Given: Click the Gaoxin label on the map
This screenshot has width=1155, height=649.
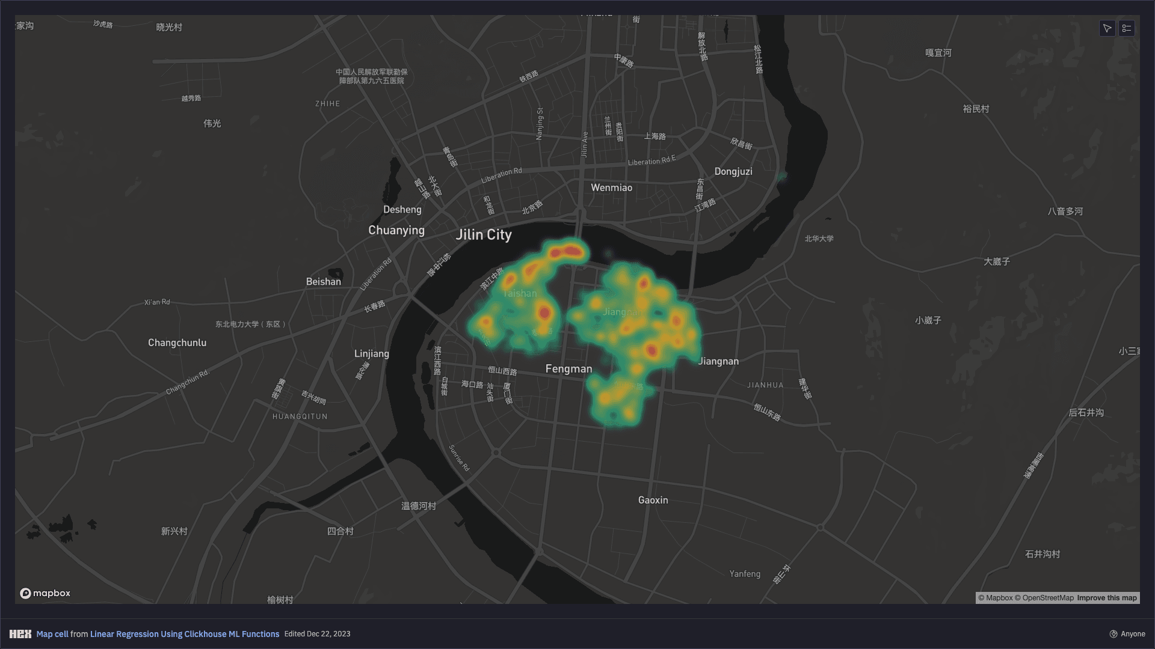Looking at the screenshot, I should 653,500.
